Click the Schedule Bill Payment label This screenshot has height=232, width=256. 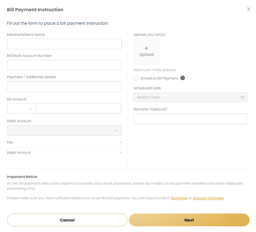(x=159, y=78)
